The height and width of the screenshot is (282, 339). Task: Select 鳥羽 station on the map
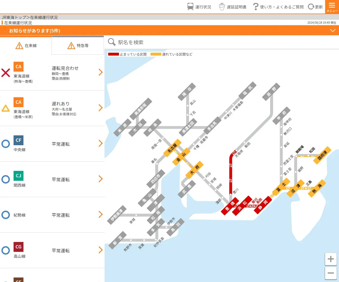[176, 227]
